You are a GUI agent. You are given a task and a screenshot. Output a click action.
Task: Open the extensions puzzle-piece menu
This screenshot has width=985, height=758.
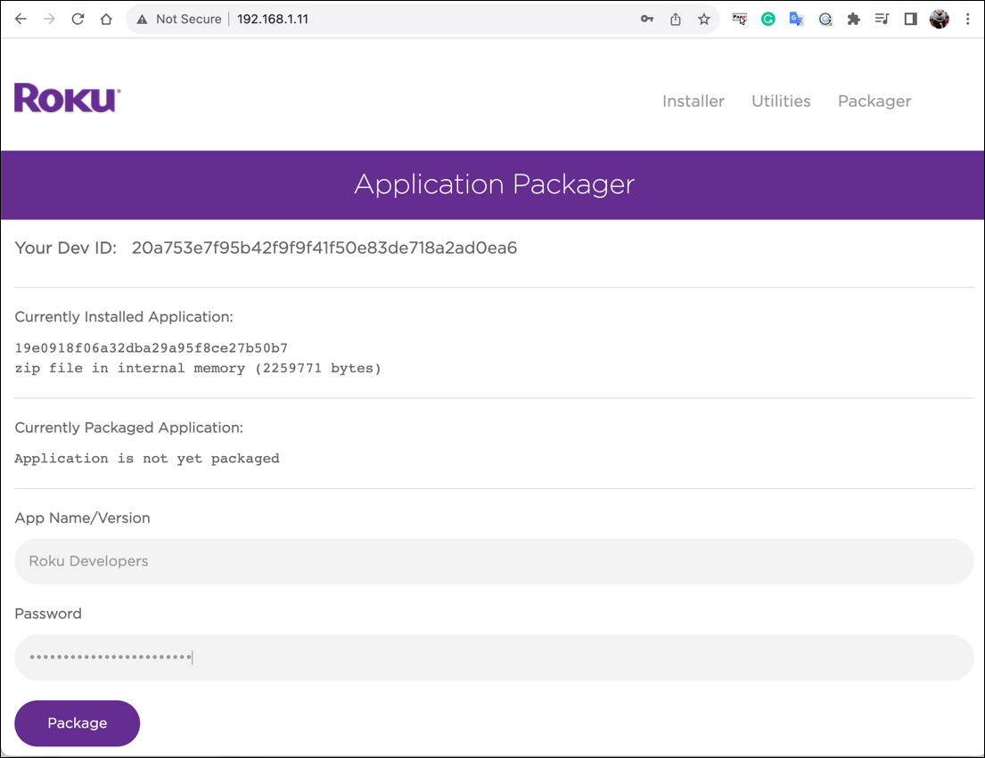[x=853, y=18]
